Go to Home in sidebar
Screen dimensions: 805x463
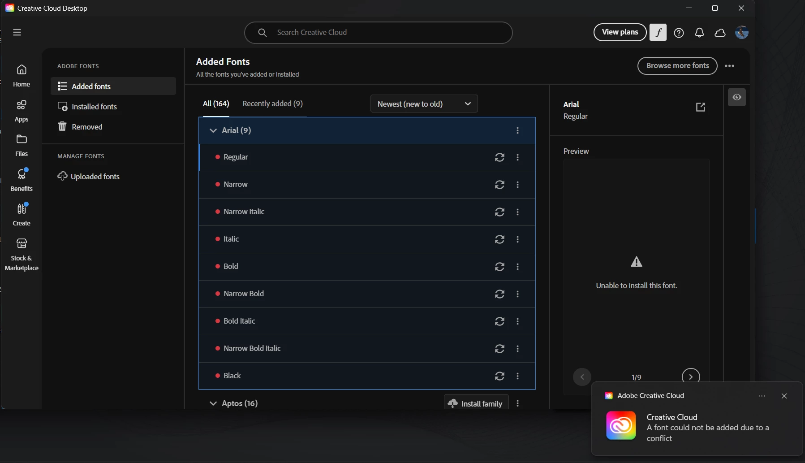(x=22, y=76)
